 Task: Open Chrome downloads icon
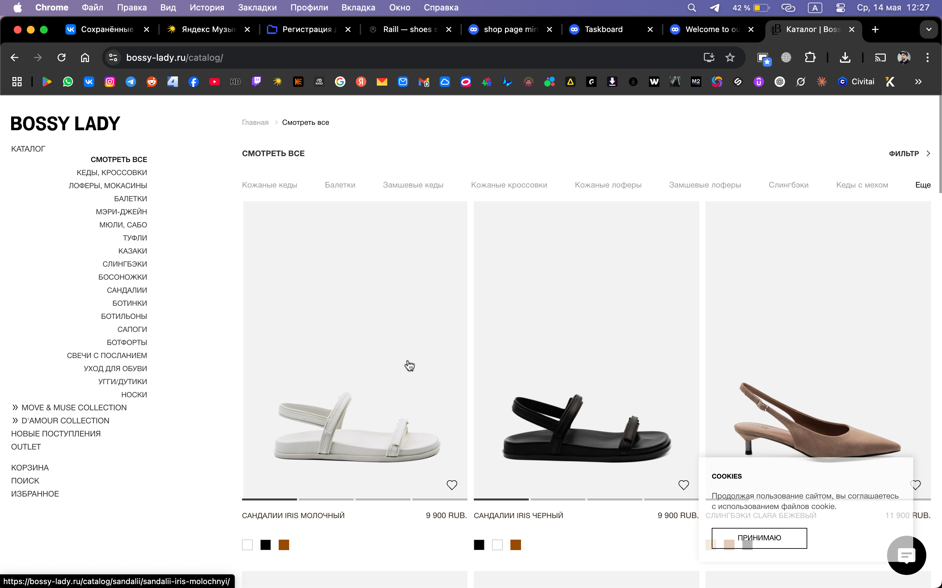(x=845, y=57)
